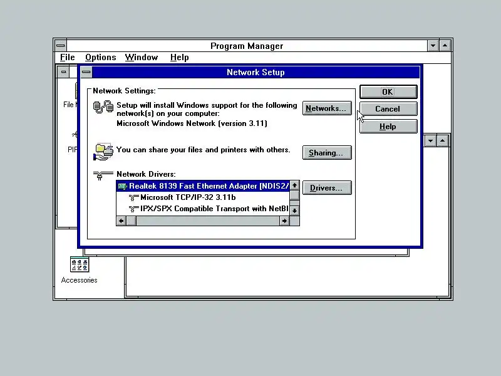Dismiss Network Setup with Cancel
Image resolution: width=501 pixels, height=376 pixels.
pos(388,109)
